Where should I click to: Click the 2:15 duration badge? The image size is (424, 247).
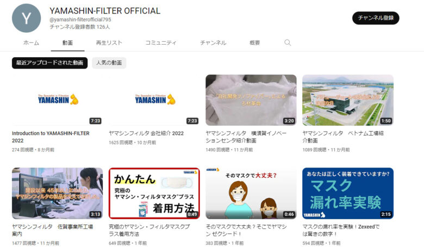[385, 214]
